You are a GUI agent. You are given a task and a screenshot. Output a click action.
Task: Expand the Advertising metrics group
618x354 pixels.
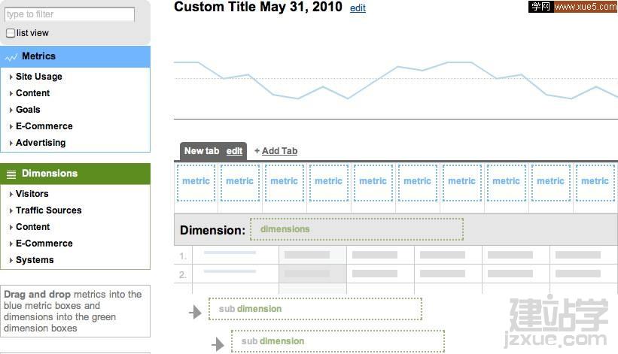coord(40,143)
